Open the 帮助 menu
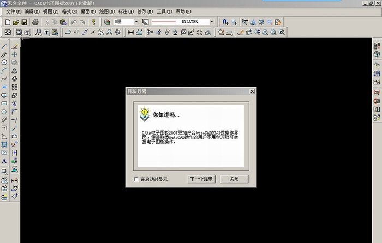382x243 pixels. [183, 11]
